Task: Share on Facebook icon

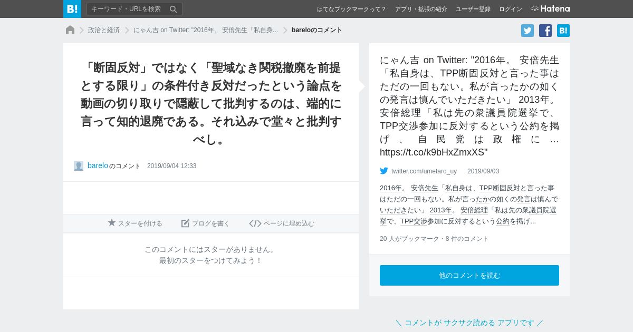Action: point(545,31)
